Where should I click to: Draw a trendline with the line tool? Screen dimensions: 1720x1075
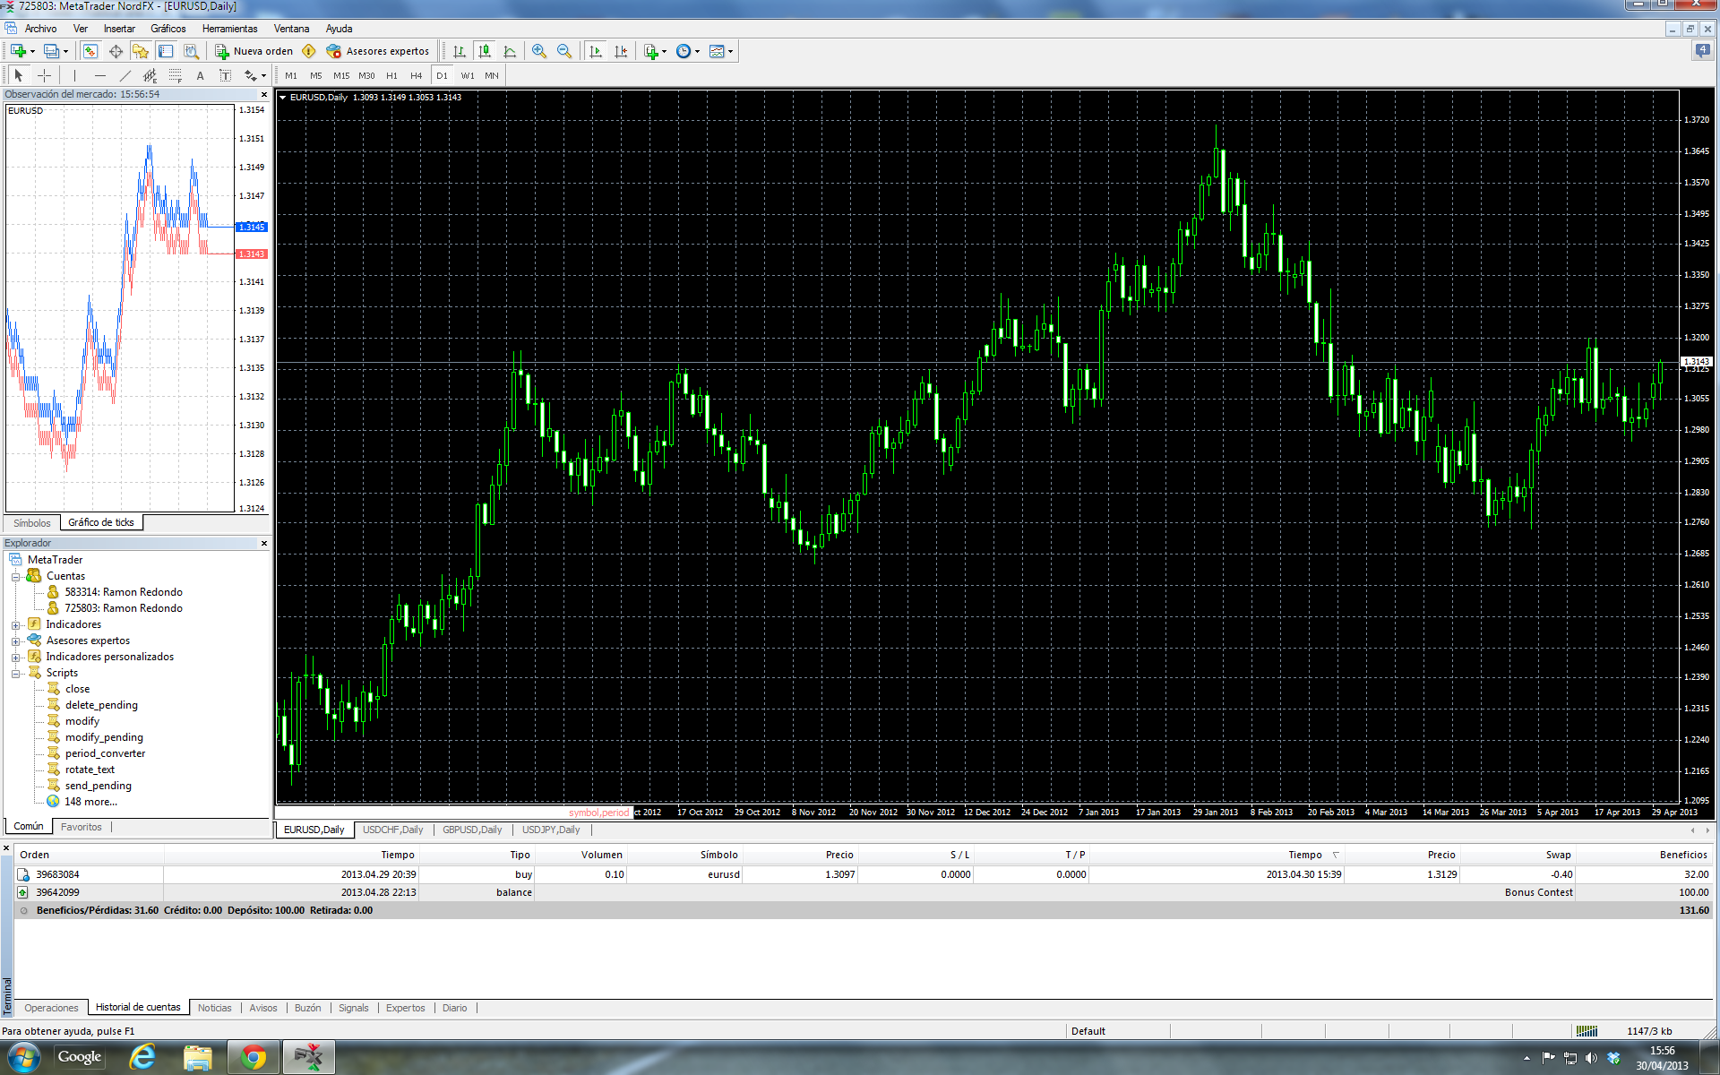[125, 76]
